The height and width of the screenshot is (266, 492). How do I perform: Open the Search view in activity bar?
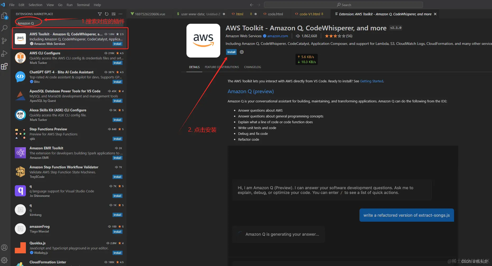click(4, 28)
